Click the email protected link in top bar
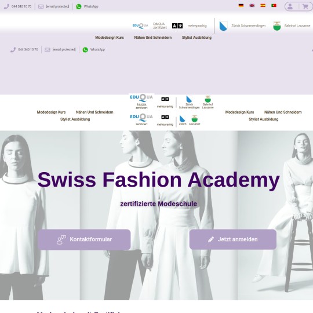This screenshot has width=313, height=313. tap(58, 6)
